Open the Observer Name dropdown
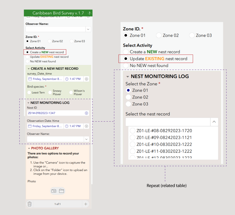Viewport: 235px width, 215px height. pos(88,29)
